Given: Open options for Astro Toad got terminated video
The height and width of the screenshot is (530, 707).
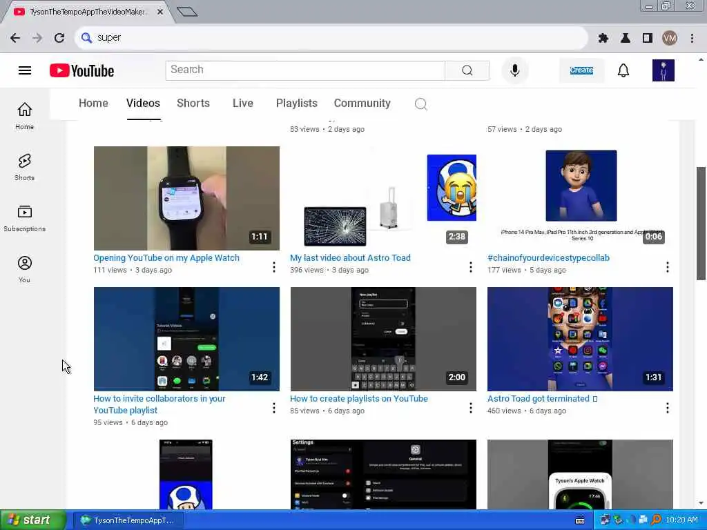Looking at the screenshot, I should tap(668, 408).
